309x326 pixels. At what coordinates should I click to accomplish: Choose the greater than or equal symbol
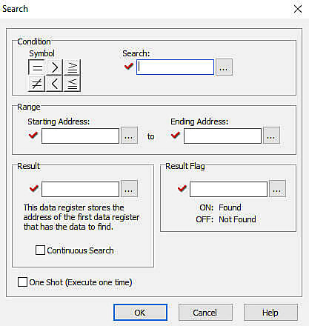[x=73, y=67]
